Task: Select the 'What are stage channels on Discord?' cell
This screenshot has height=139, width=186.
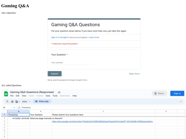Action: [x=41, y=118]
